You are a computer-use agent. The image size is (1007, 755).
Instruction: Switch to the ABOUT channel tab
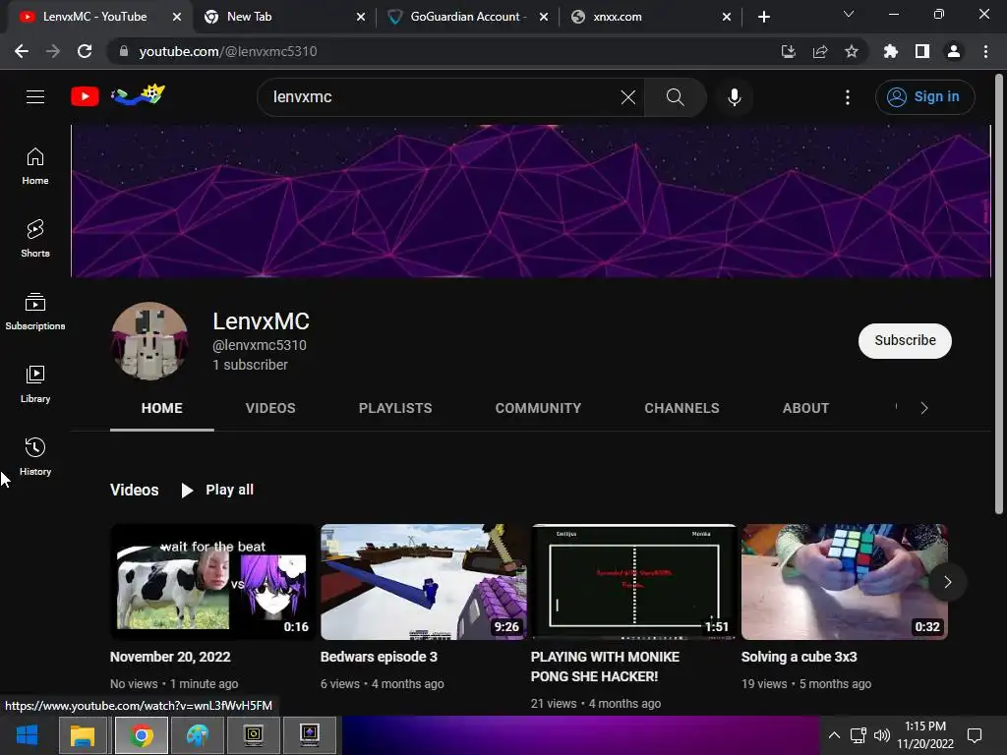click(x=805, y=408)
